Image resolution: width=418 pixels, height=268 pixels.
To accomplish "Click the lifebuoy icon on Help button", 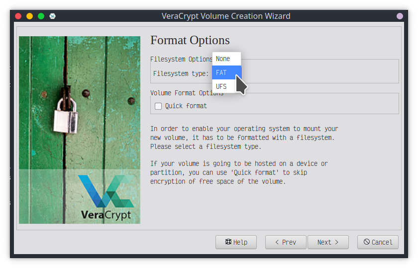I will click(x=228, y=242).
